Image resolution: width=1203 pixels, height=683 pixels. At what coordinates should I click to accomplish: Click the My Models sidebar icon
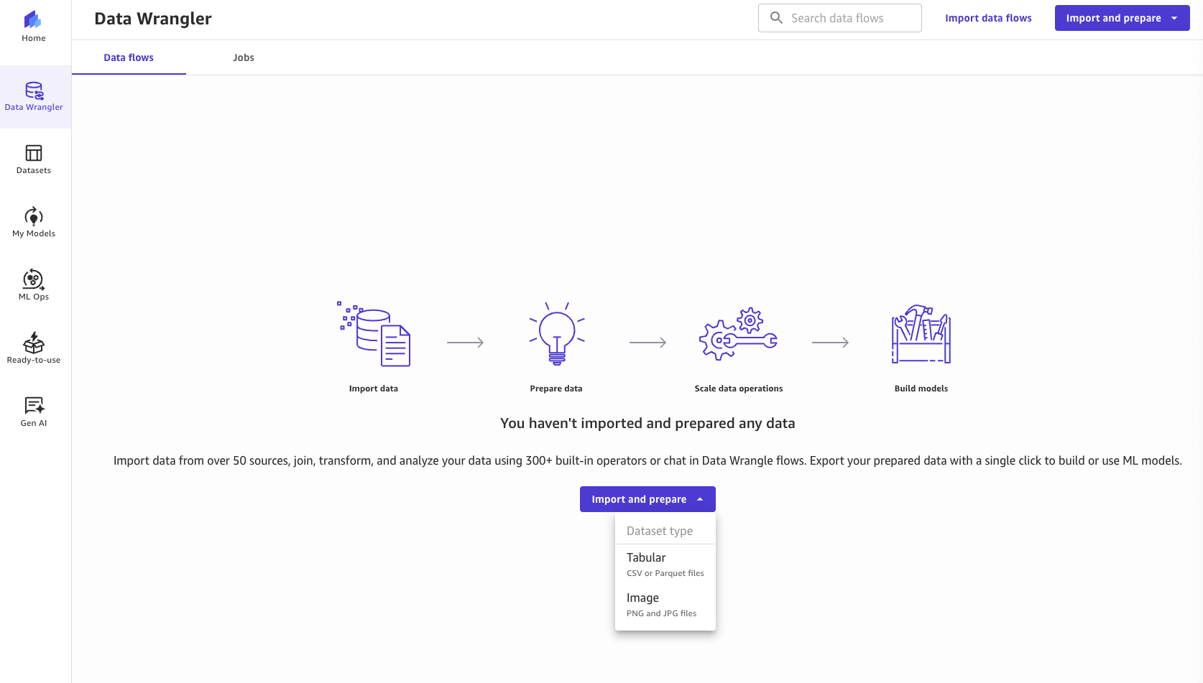33,216
